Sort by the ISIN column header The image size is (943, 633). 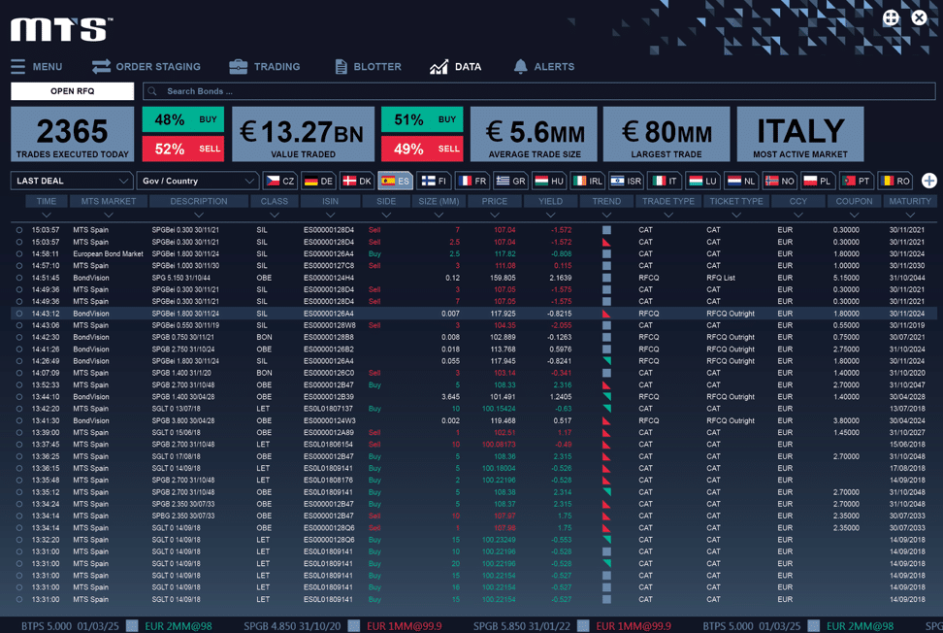[330, 201]
